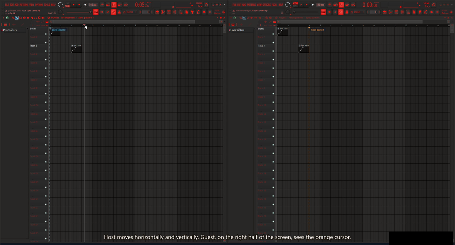The height and width of the screenshot is (245, 455).
Task: Open channel rack icon in left window
Action: 169,12
